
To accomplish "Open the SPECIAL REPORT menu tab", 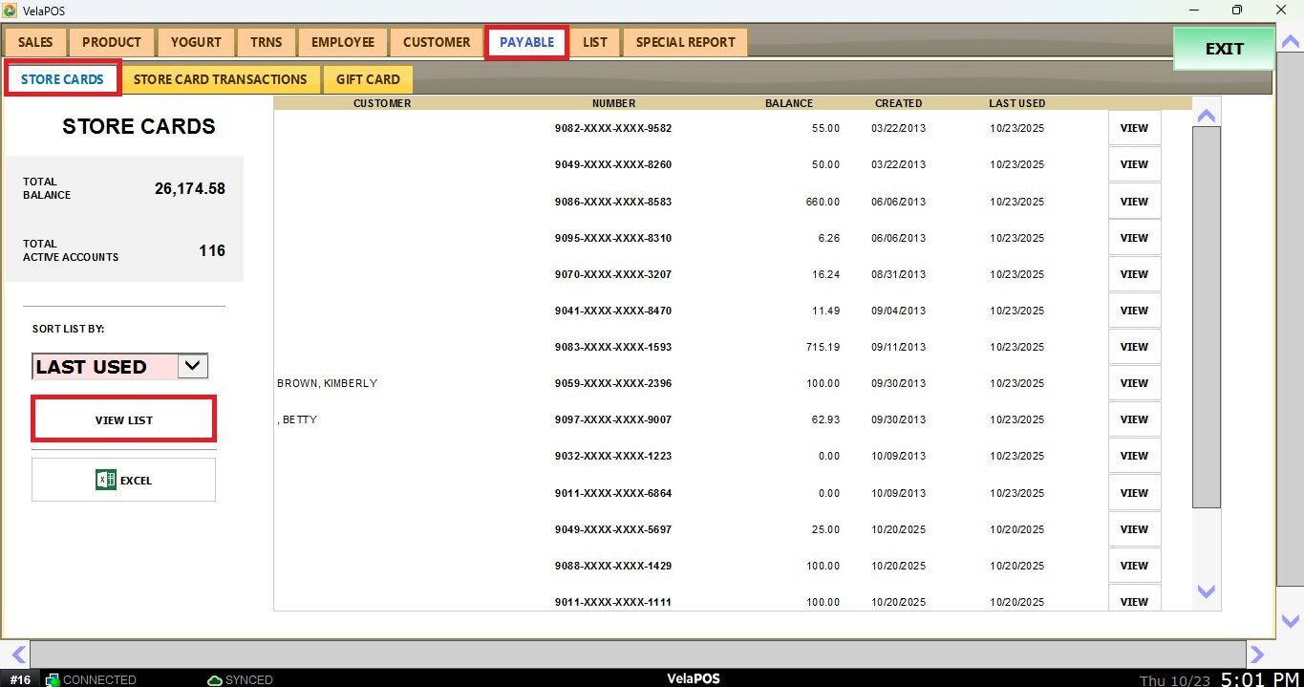I will coord(685,42).
